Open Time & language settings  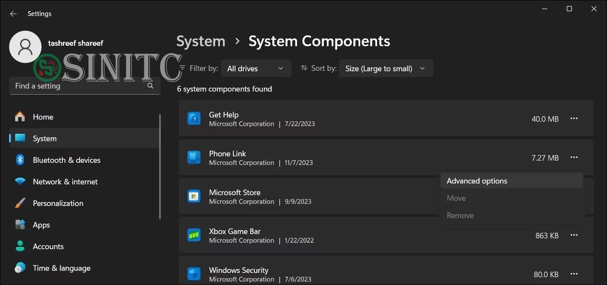coord(84,268)
